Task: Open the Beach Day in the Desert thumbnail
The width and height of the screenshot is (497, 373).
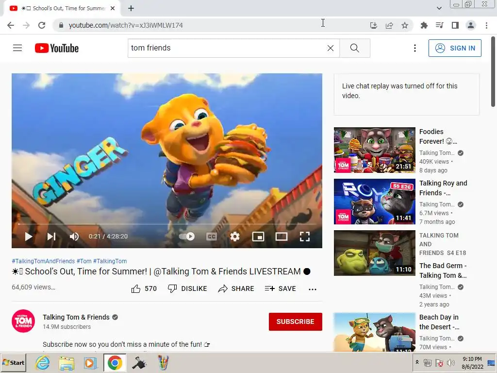Action: click(x=374, y=332)
